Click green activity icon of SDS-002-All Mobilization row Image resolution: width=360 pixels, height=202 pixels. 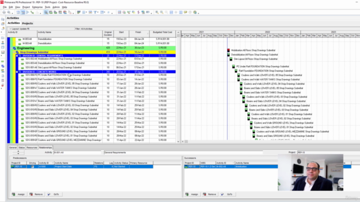pyautogui.click(x=22, y=59)
